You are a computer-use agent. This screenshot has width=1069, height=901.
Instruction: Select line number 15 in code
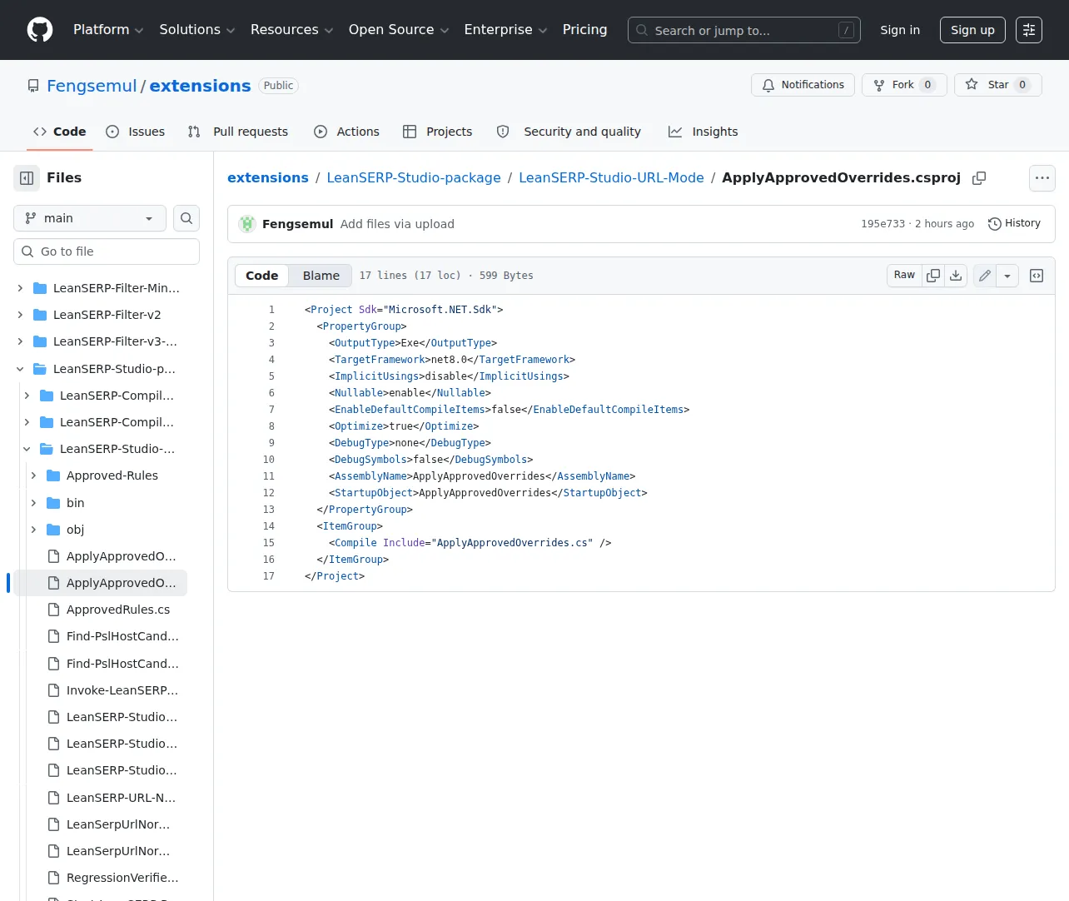point(269,543)
